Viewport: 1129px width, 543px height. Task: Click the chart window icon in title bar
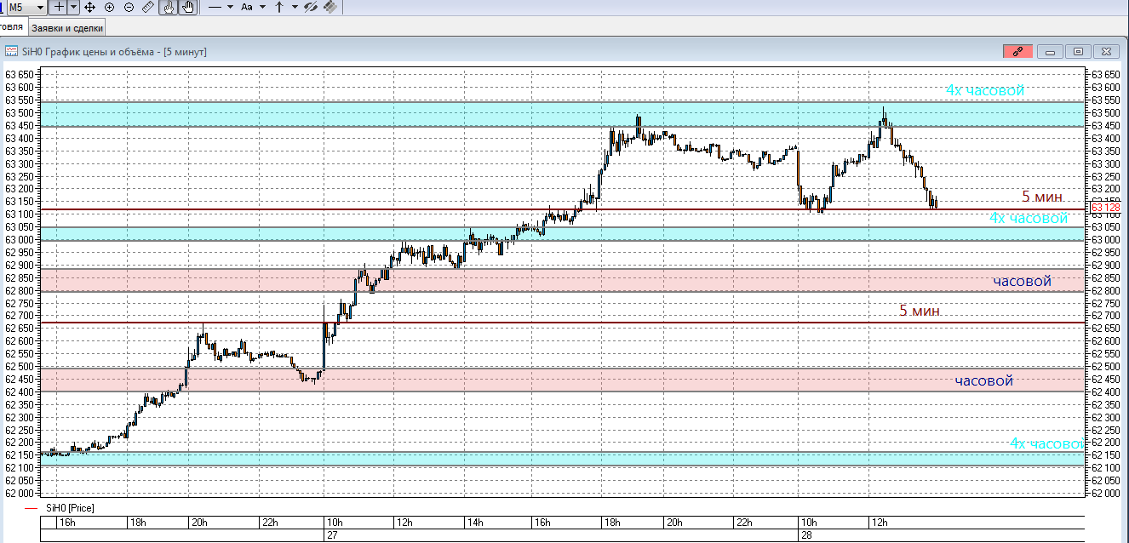pyautogui.click(x=11, y=51)
